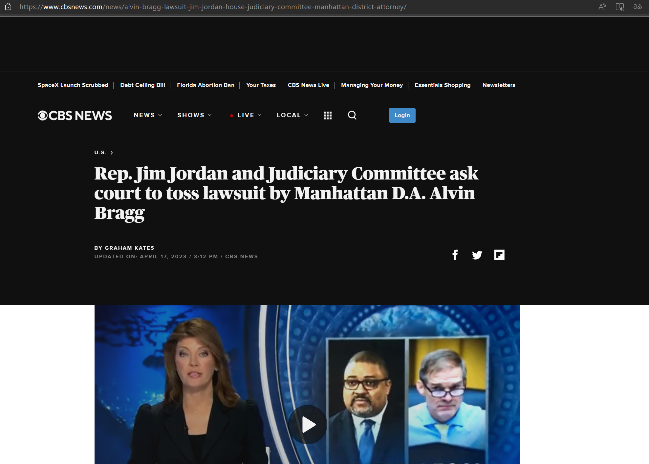The height and width of the screenshot is (464, 649).
Task: Expand the NEWS dropdown menu
Action: coord(148,115)
